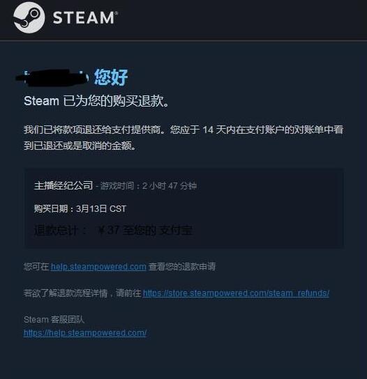Click the game title 主播经纪公司
This screenshot has width=367, height=379.
coord(63,185)
